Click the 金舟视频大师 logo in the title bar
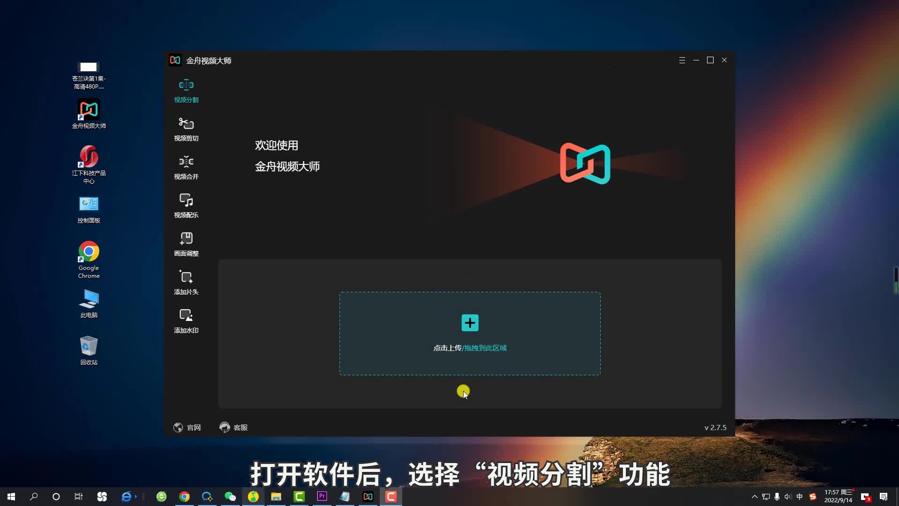Viewport: 899px width, 506px height. (175, 60)
